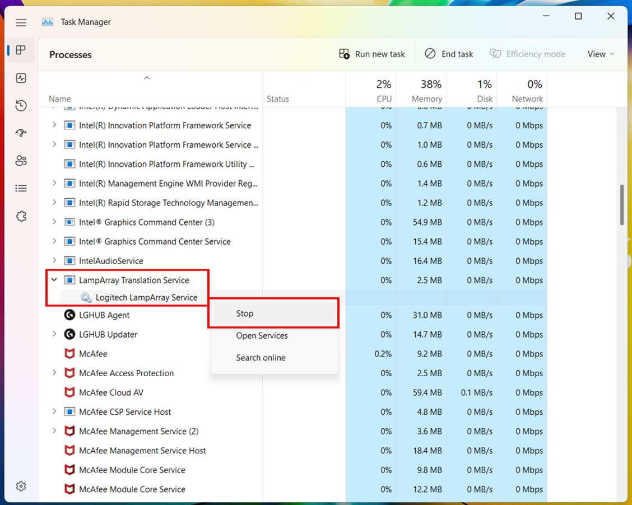The height and width of the screenshot is (505, 632).
Task: Click the 16.4 MB memory value
Action: pyautogui.click(x=427, y=260)
